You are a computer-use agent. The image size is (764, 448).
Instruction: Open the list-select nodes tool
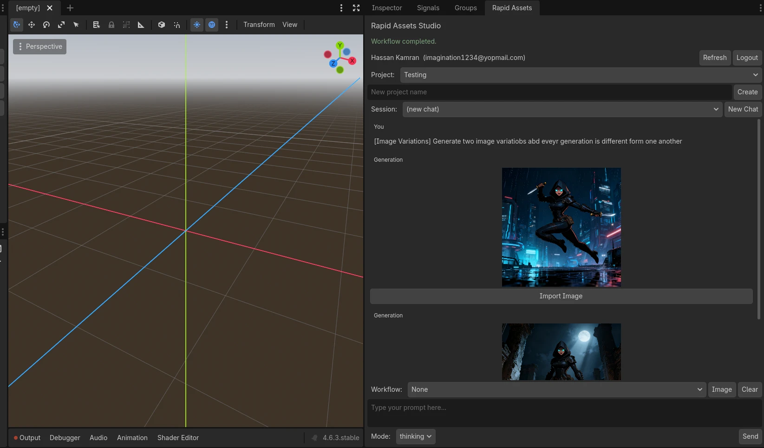[96, 25]
